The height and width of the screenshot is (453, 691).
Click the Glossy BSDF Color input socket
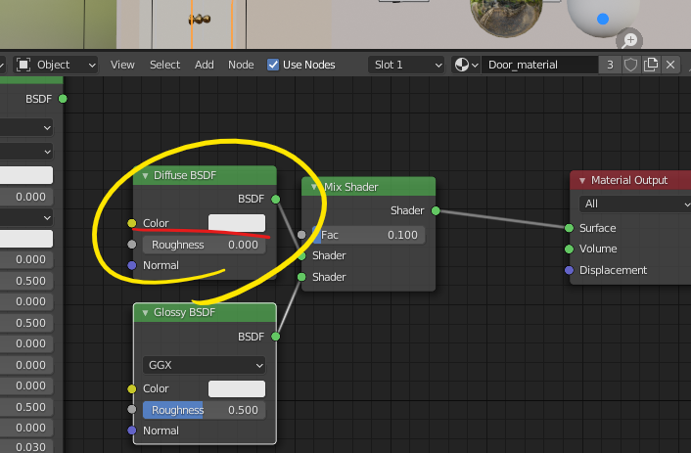tap(132, 388)
